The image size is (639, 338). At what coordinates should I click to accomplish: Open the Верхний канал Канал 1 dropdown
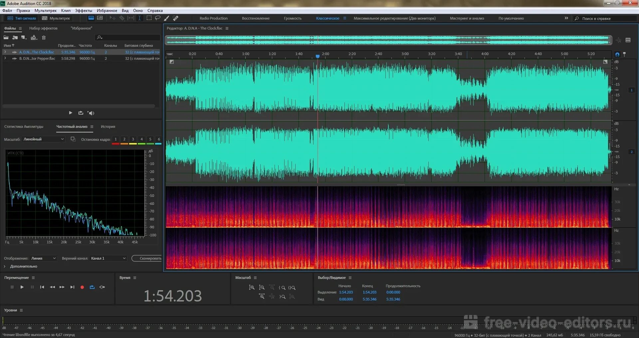(x=108, y=258)
